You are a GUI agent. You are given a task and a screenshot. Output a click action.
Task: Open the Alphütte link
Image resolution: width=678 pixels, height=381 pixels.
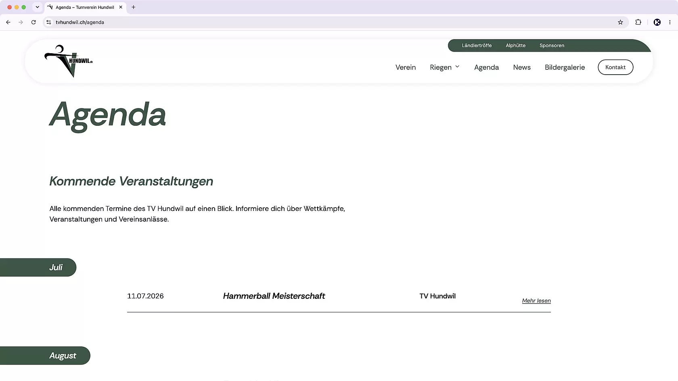pos(515,46)
